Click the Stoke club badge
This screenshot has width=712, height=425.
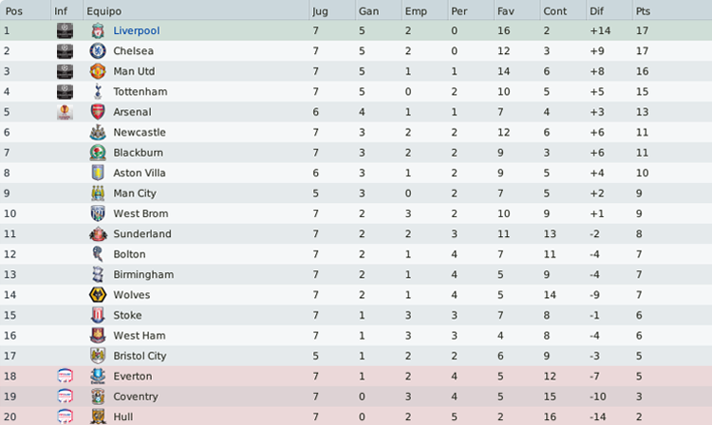[98, 315]
